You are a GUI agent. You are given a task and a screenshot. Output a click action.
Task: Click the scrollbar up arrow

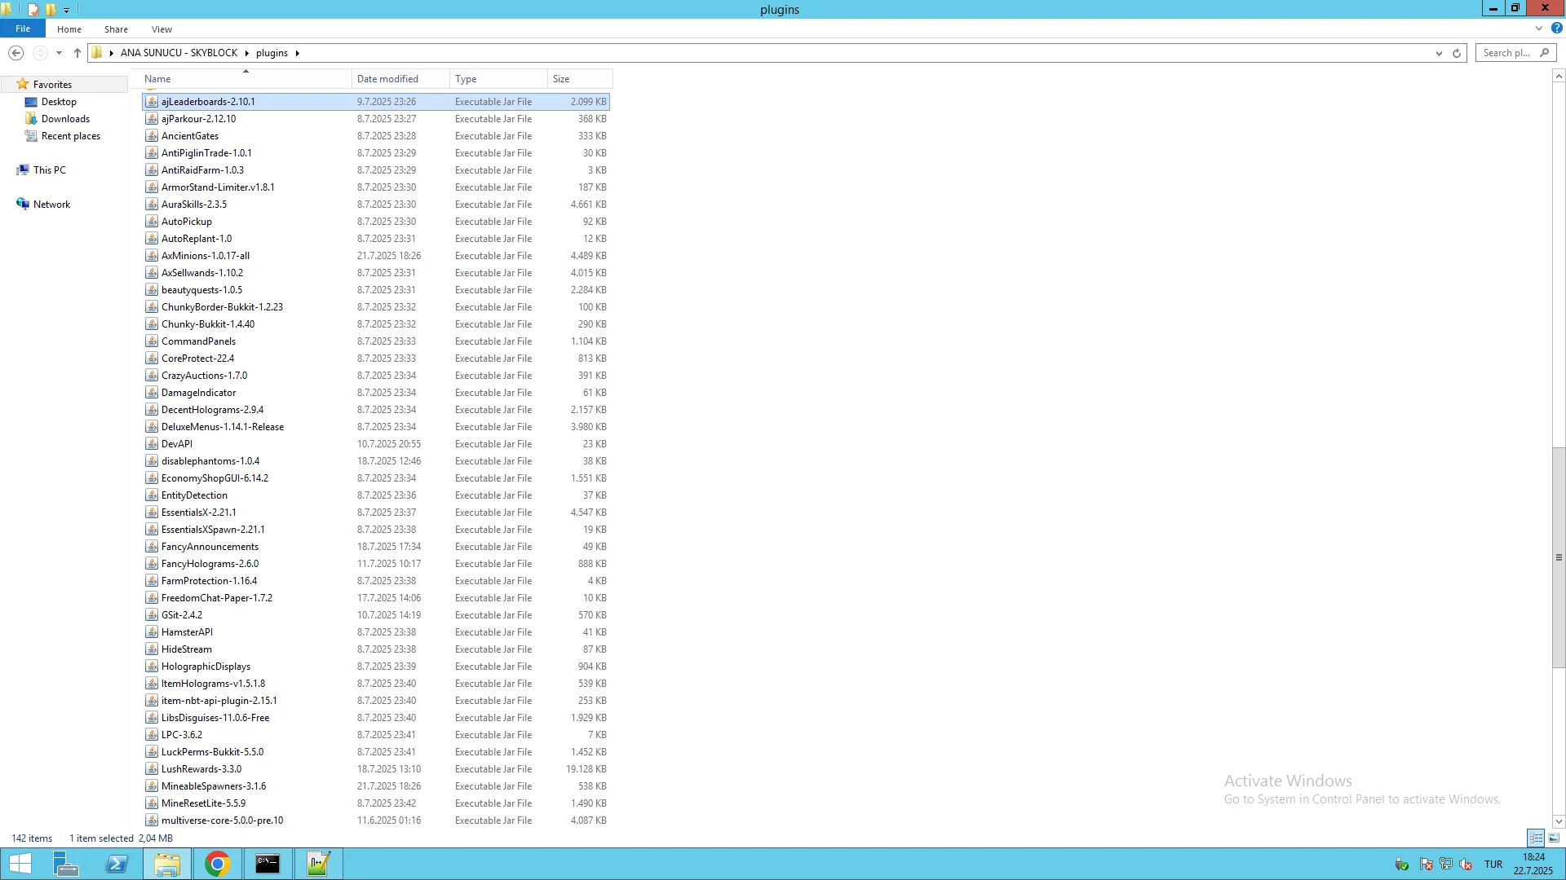coord(1559,76)
